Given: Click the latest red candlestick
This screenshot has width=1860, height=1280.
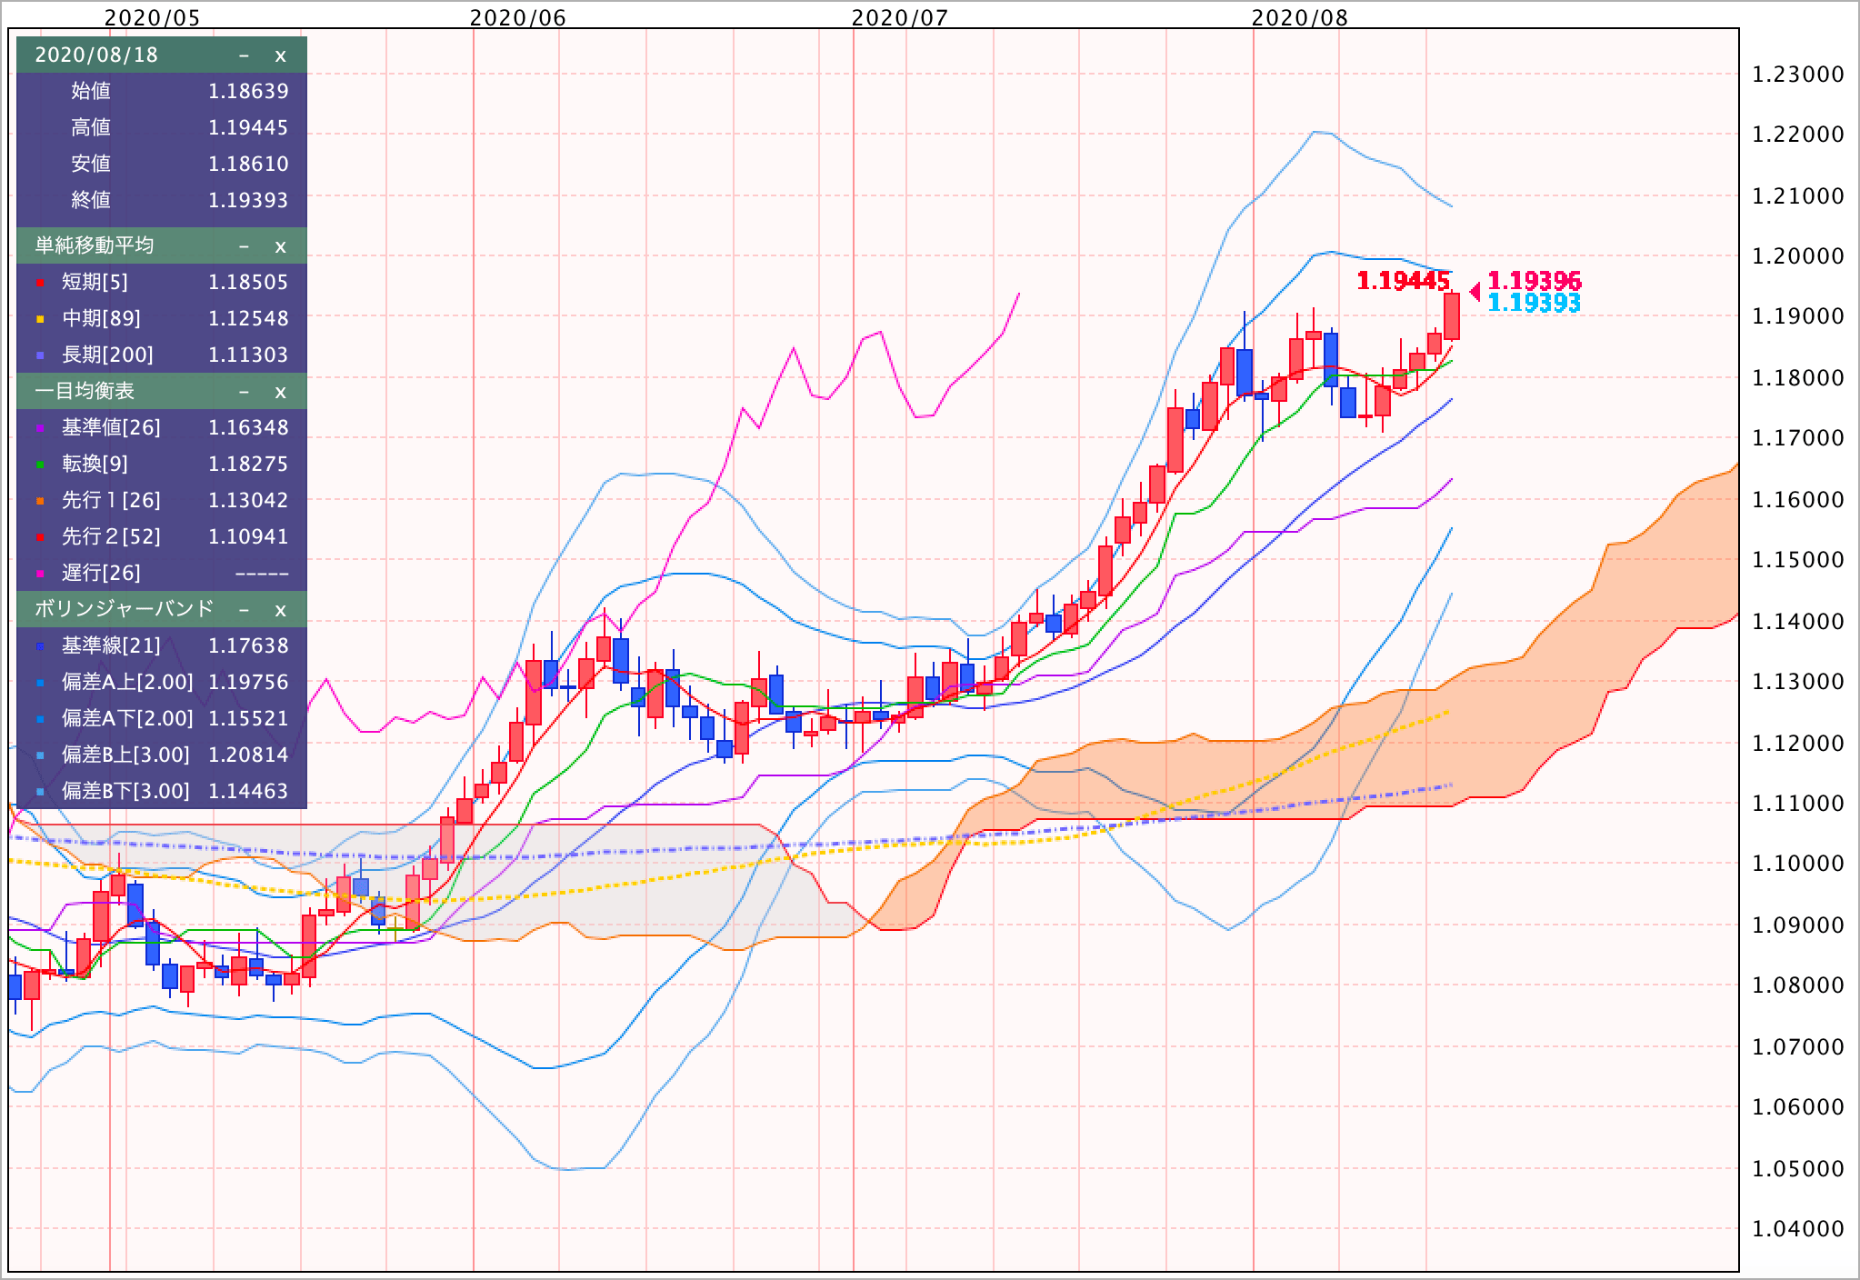Looking at the screenshot, I should tap(1452, 316).
